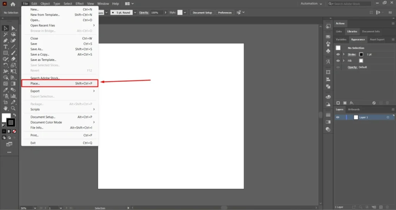Click the Document Setup button

click(202, 13)
